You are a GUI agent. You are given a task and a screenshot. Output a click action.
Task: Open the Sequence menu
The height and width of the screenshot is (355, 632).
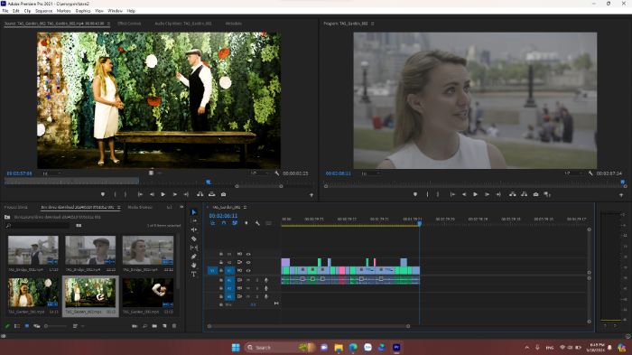click(x=43, y=11)
